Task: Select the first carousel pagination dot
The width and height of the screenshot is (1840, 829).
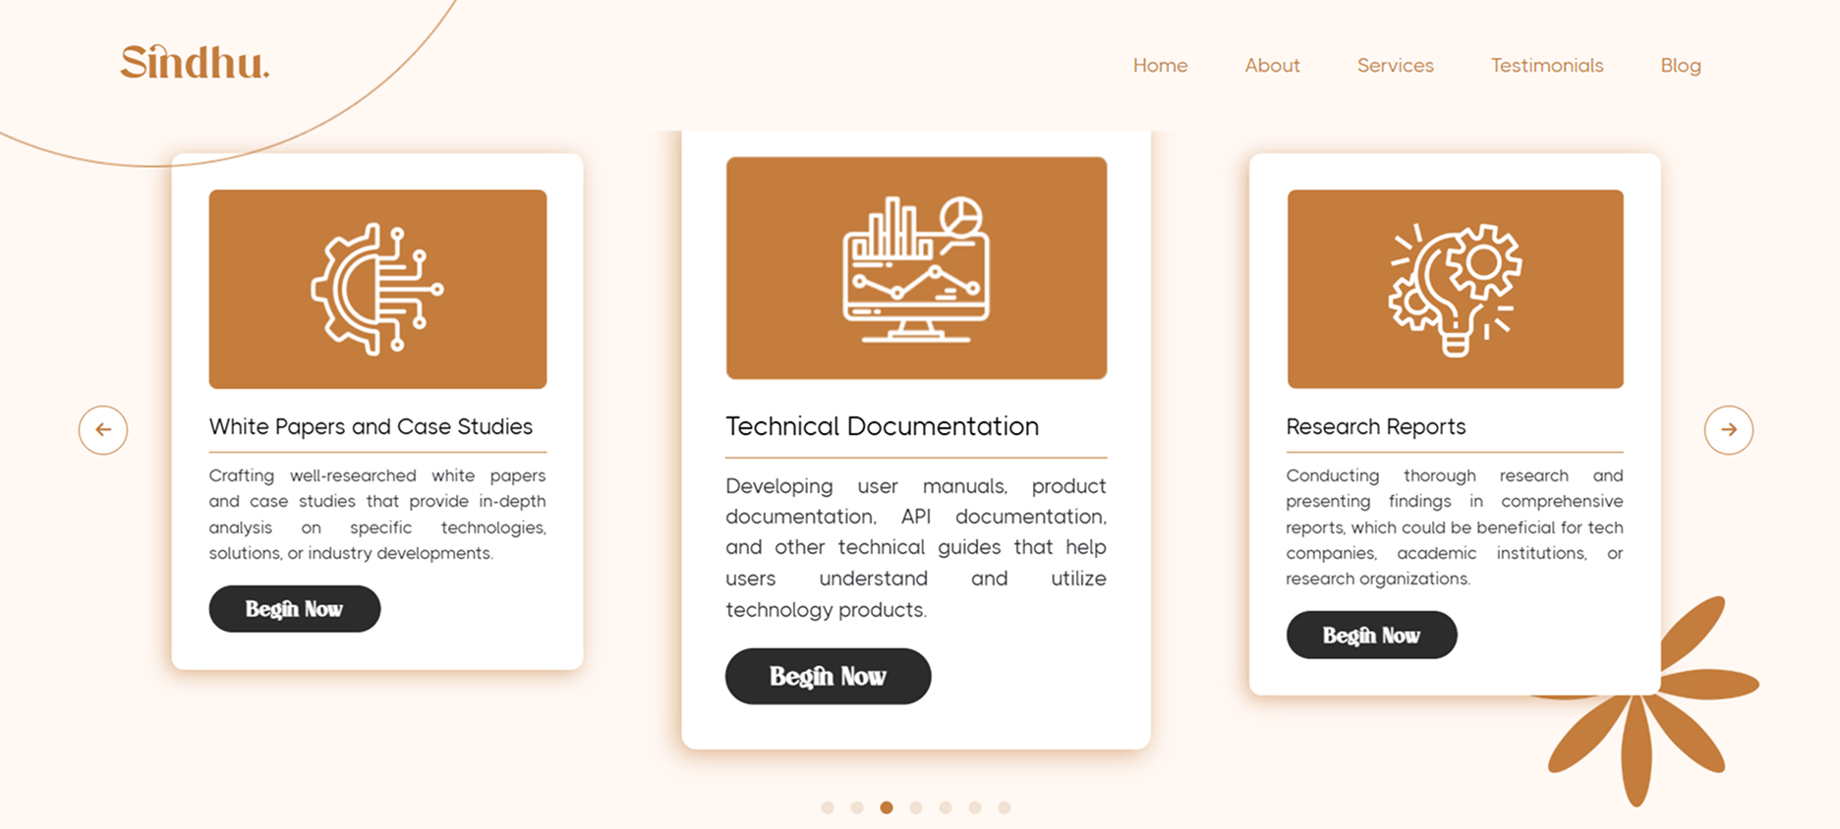Action: 828,807
